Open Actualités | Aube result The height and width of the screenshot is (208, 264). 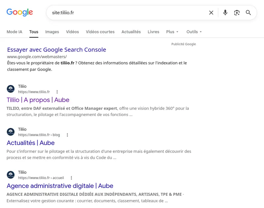(x=30, y=143)
